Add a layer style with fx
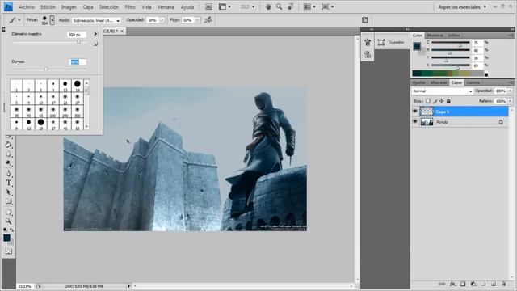Image resolution: width=517 pixels, height=291 pixels. click(452, 284)
